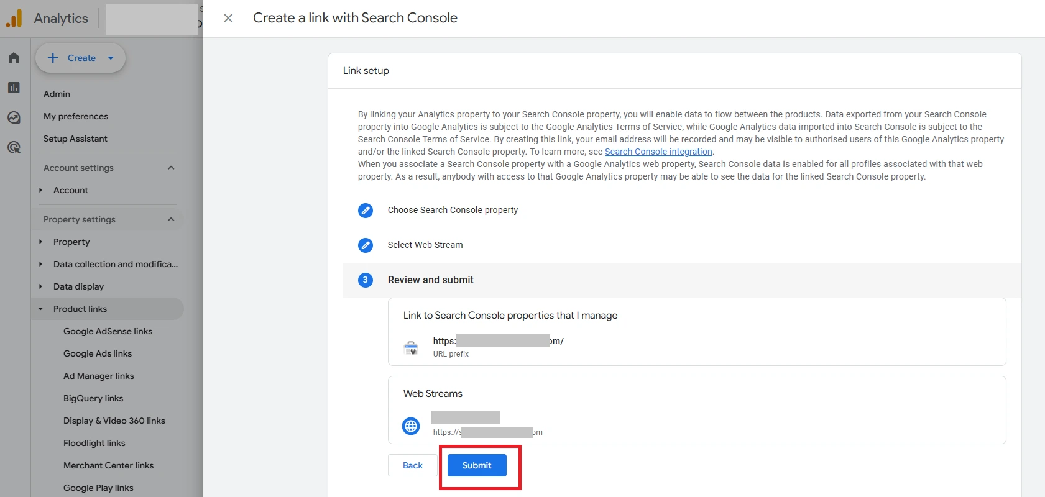The image size is (1045, 497).
Task: Open Merchant Center links
Action: tap(108, 465)
